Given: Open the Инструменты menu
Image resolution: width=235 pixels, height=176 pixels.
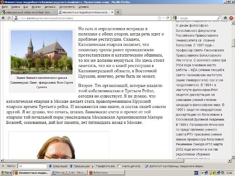Looking at the screenshot, I should (x=67, y=7).
